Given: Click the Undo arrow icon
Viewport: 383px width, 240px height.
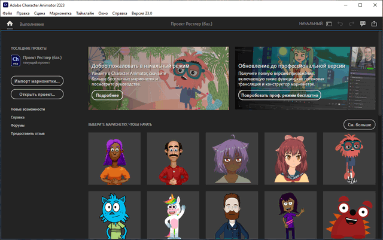Looking at the screenshot, I should click(341, 24).
